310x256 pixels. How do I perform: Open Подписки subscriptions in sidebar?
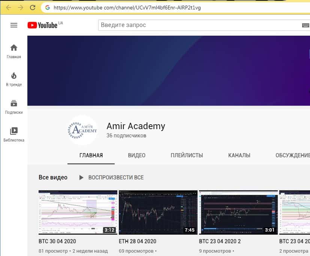click(14, 107)
